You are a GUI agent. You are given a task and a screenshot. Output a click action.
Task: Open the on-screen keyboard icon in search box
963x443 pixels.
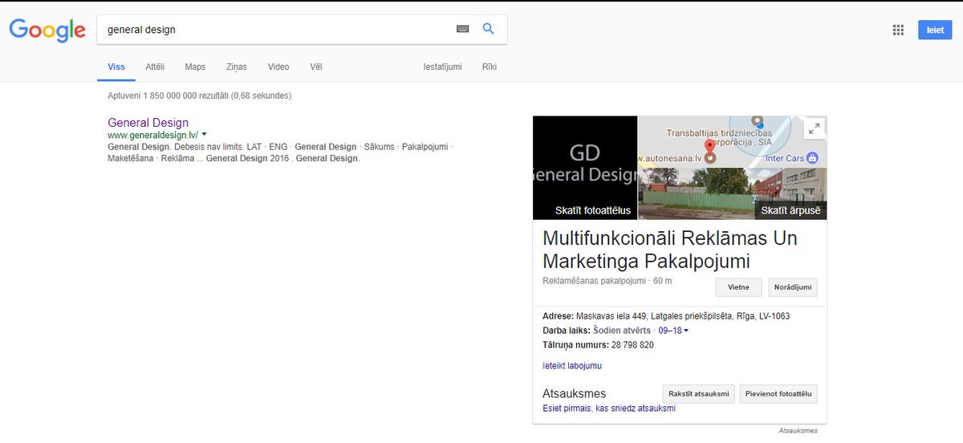coord(462,29)
